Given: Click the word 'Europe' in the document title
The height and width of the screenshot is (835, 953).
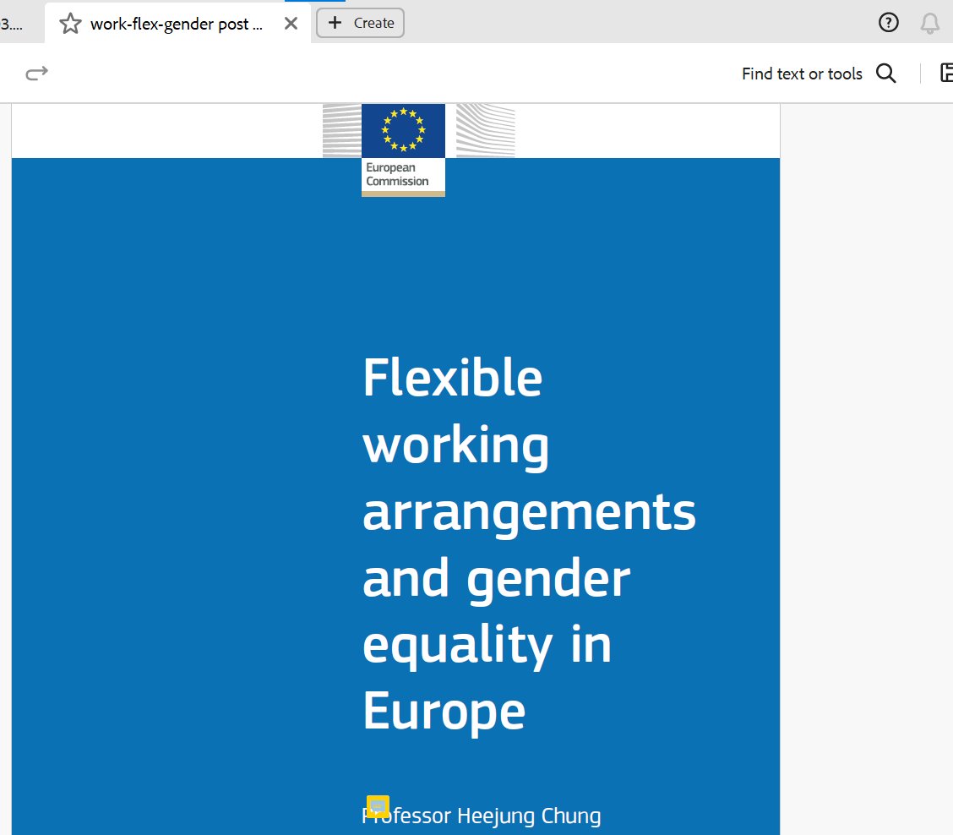Looking at the screenshot, I should pyautogui.click(x=444, y=712).
